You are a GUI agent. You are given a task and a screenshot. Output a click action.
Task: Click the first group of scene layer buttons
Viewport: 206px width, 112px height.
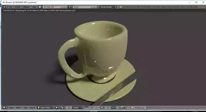pos(88,108)
